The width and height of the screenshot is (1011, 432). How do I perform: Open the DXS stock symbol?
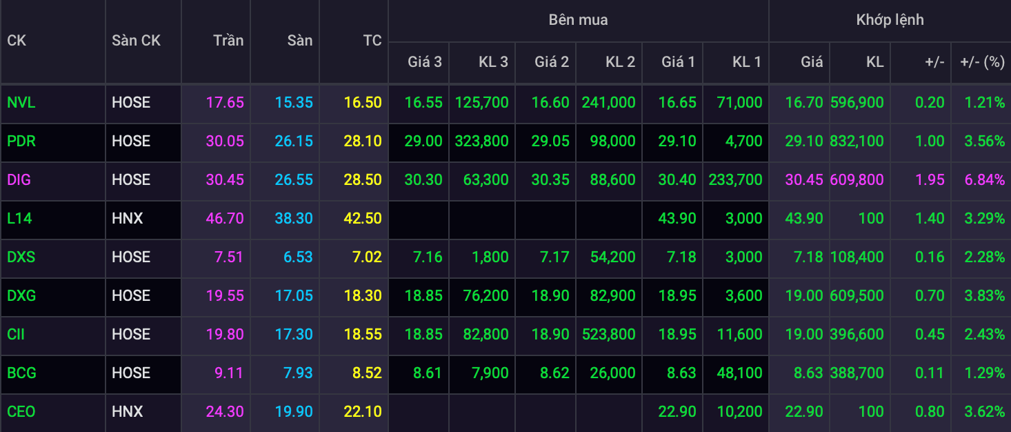coord(21,257)
